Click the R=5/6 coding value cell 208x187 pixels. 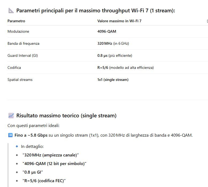click(x=125, y=68)
